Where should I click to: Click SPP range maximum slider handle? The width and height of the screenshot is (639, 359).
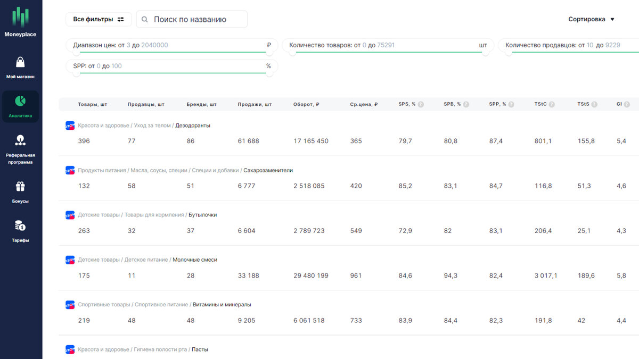(269, 73)
